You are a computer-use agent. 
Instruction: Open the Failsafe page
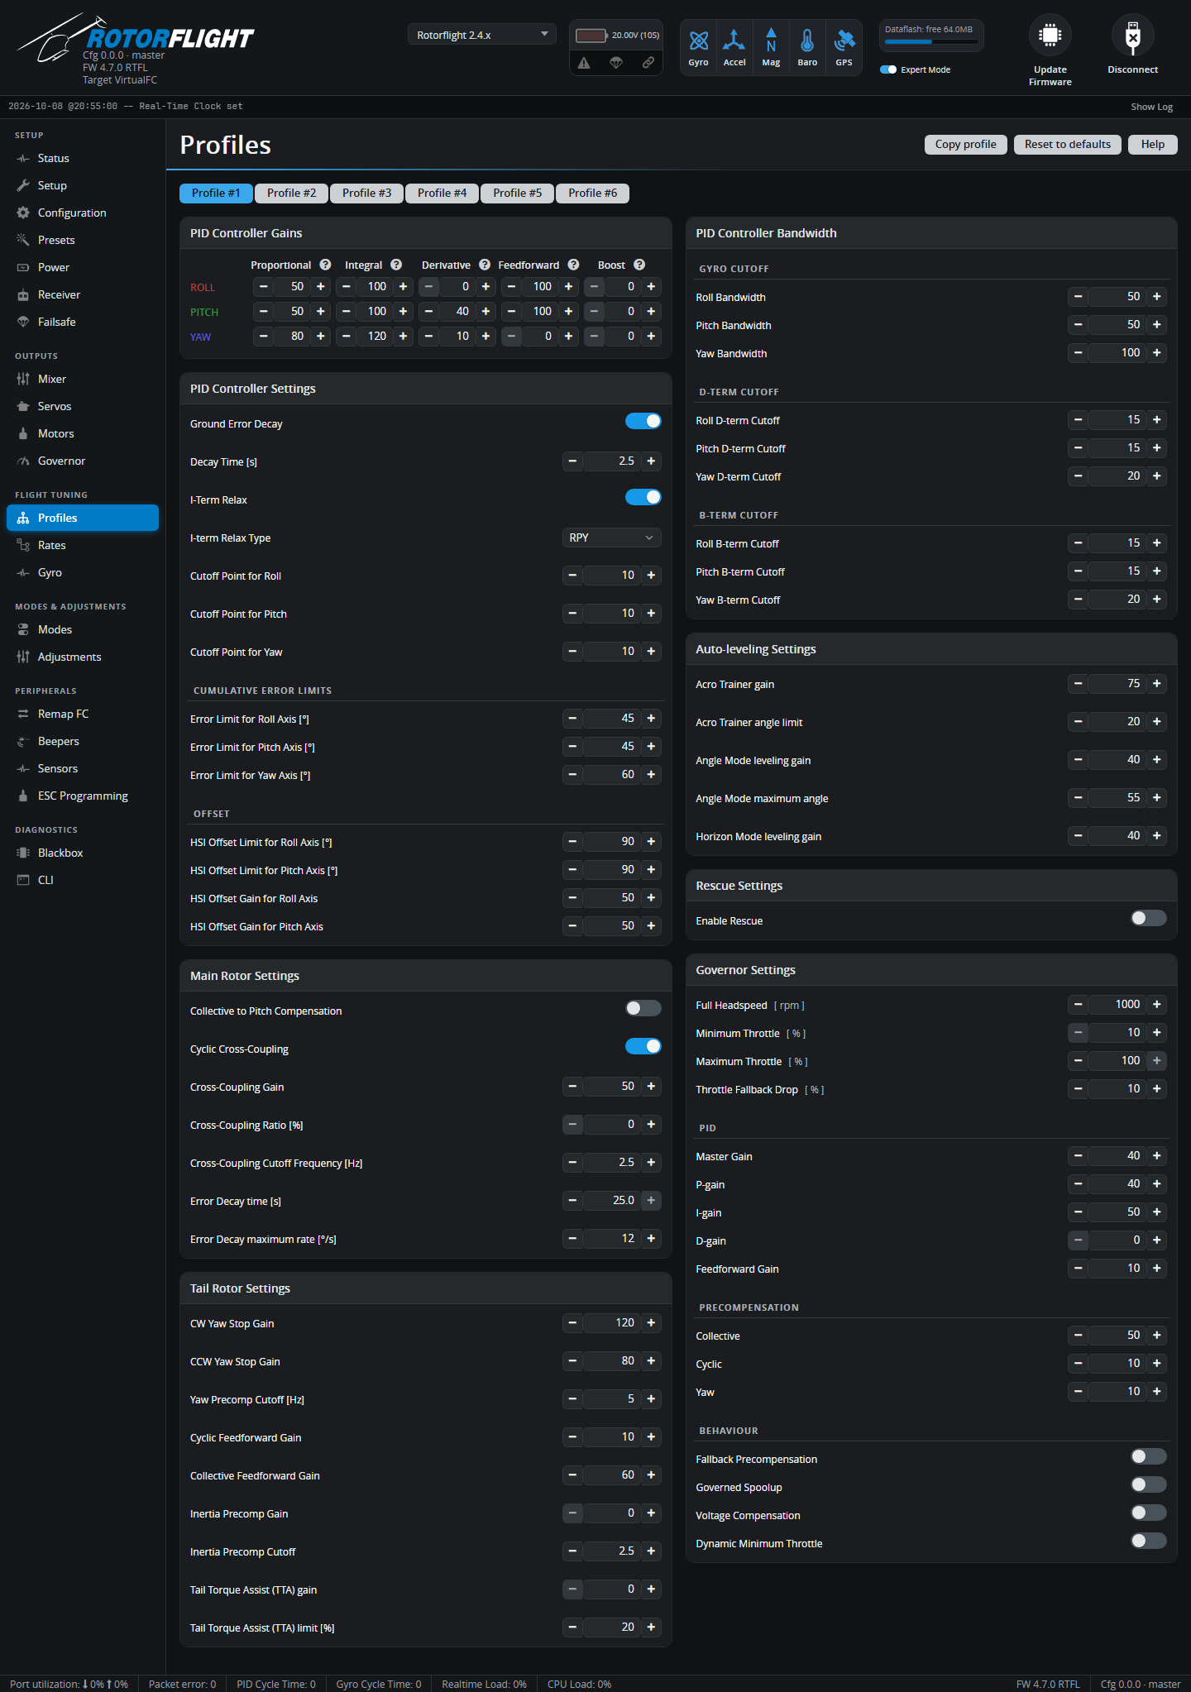(83, 322)
